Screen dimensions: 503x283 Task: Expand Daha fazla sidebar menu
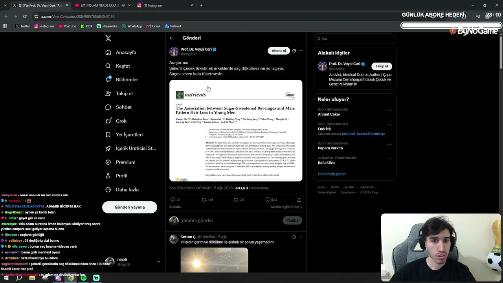pyautogui.click(x=122, y=189)
